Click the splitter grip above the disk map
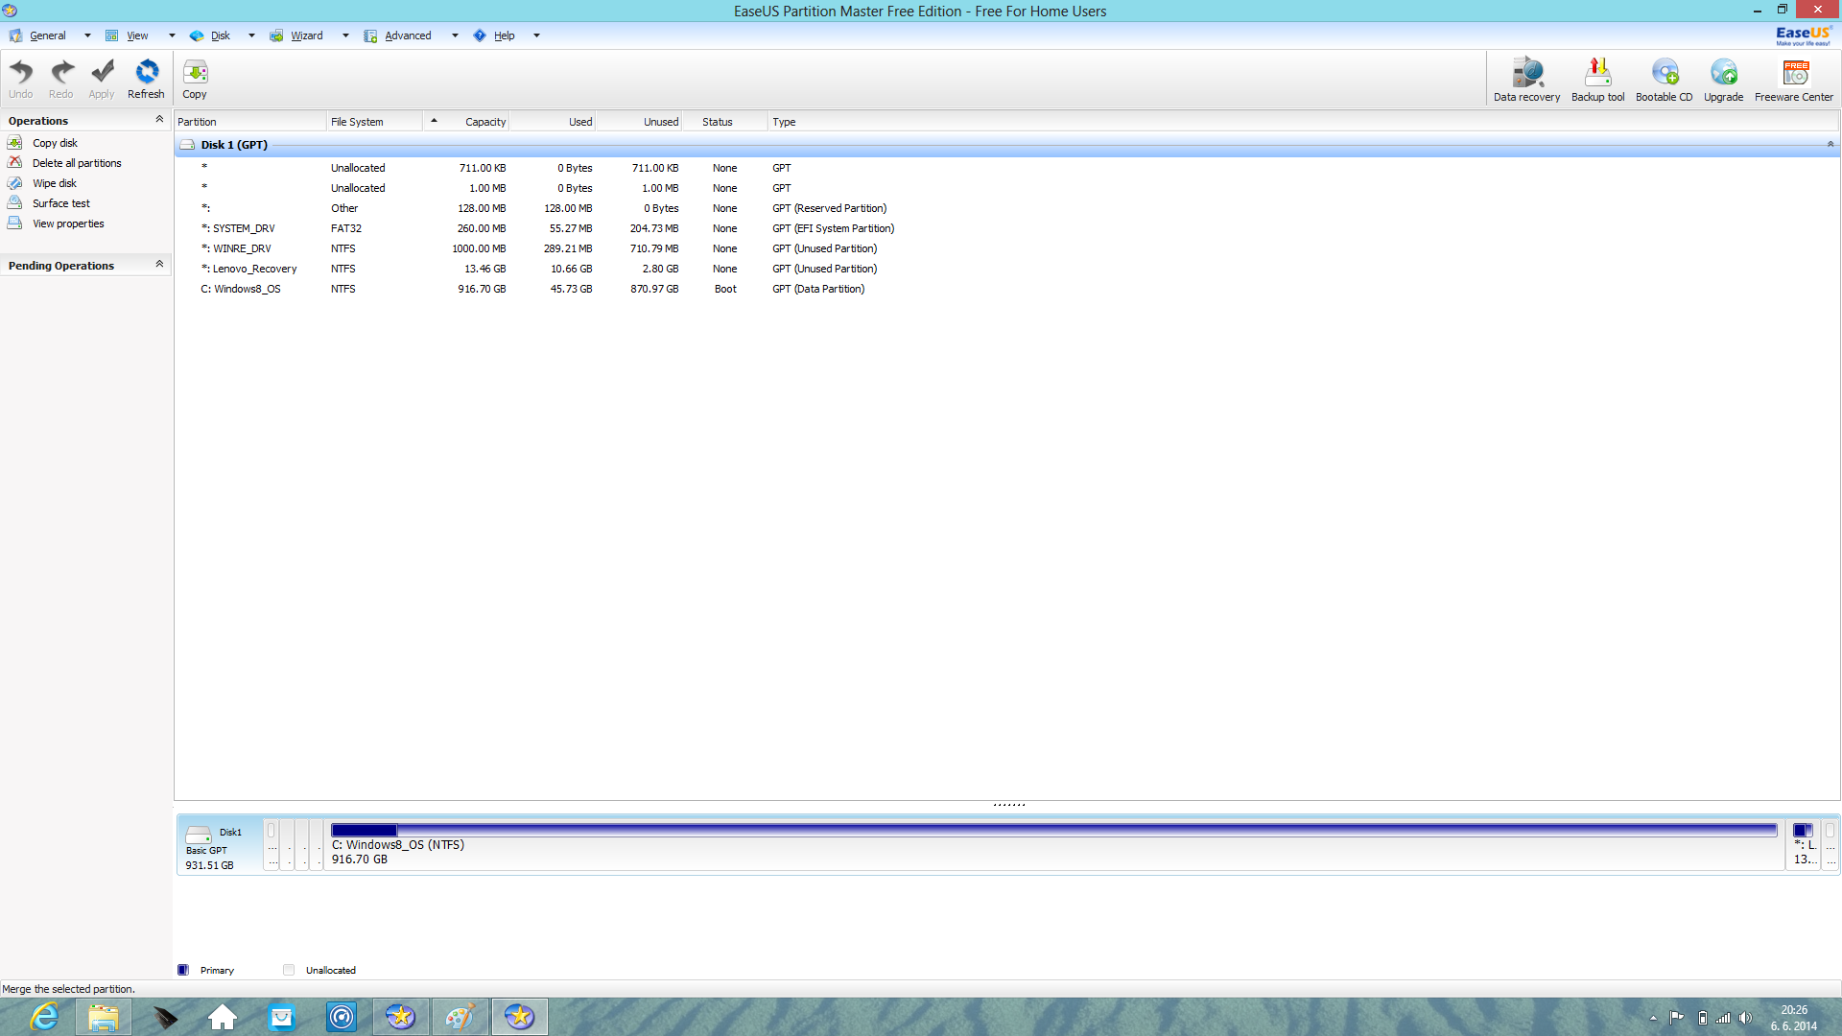Image resolution: width=1842 pixels, height=1036 pixels. 1009,805
